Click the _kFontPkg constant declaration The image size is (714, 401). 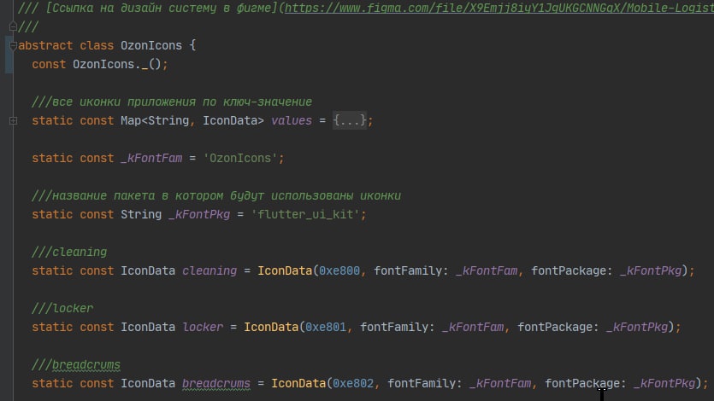(199, 214)
